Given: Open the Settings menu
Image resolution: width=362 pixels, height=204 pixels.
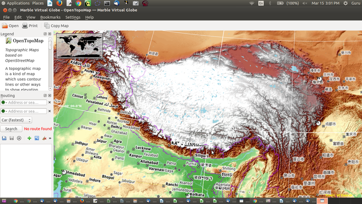Looking at the screenshot, I should click(73, 17).
